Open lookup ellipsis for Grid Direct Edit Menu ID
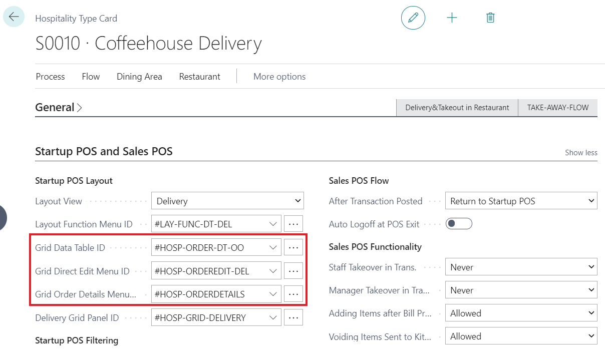This screenshot has width=605, height=350. point(293,271)
